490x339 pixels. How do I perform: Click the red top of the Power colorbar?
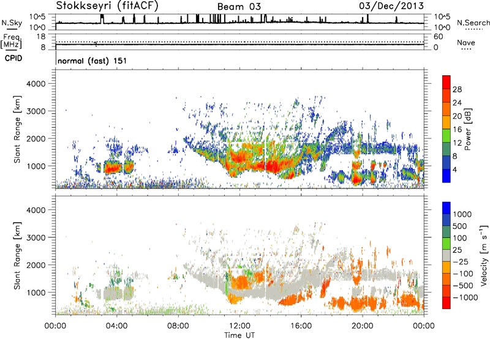pyautogui.click(x=447, y=82)
